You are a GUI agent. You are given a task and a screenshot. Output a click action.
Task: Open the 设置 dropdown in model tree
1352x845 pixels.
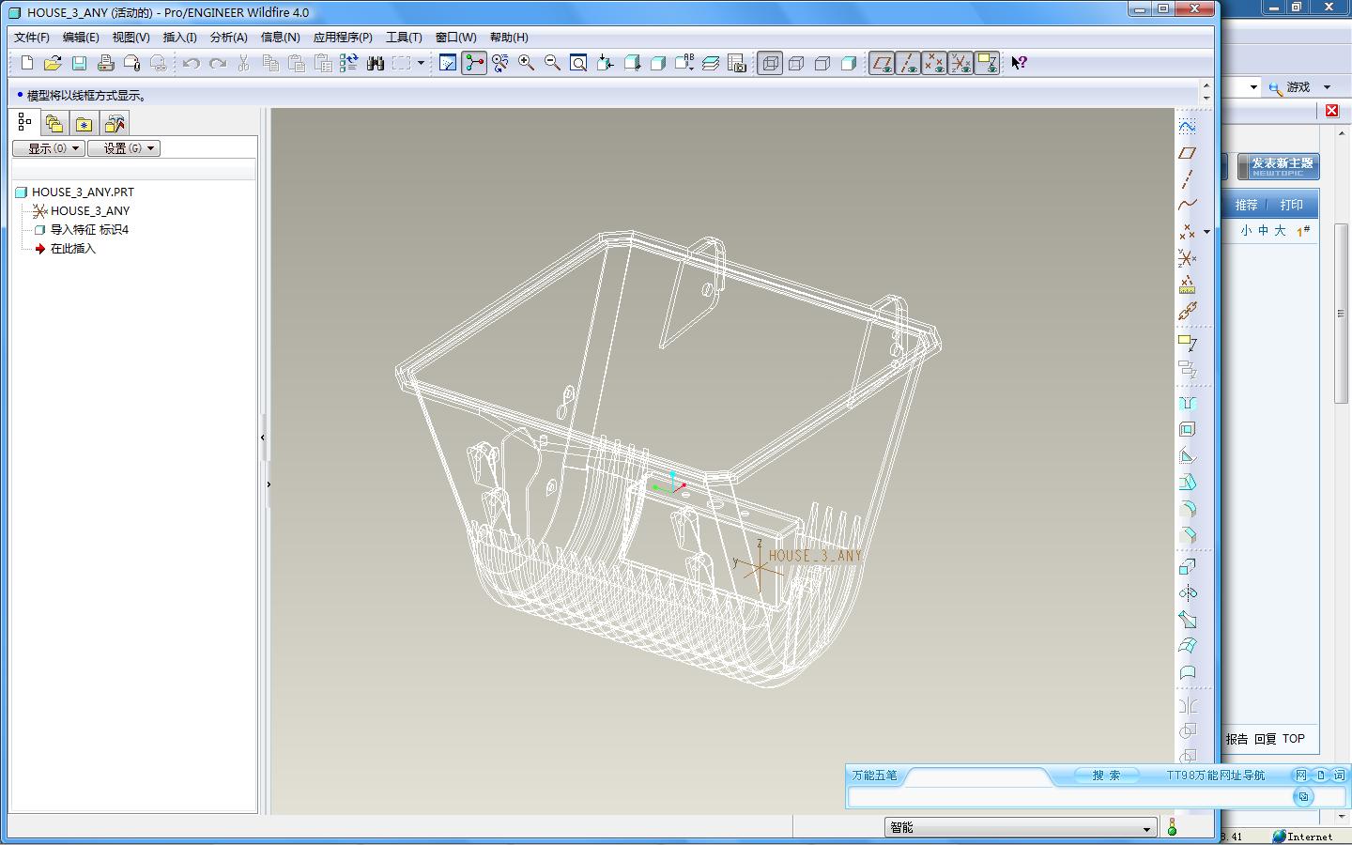pos(124,148)
